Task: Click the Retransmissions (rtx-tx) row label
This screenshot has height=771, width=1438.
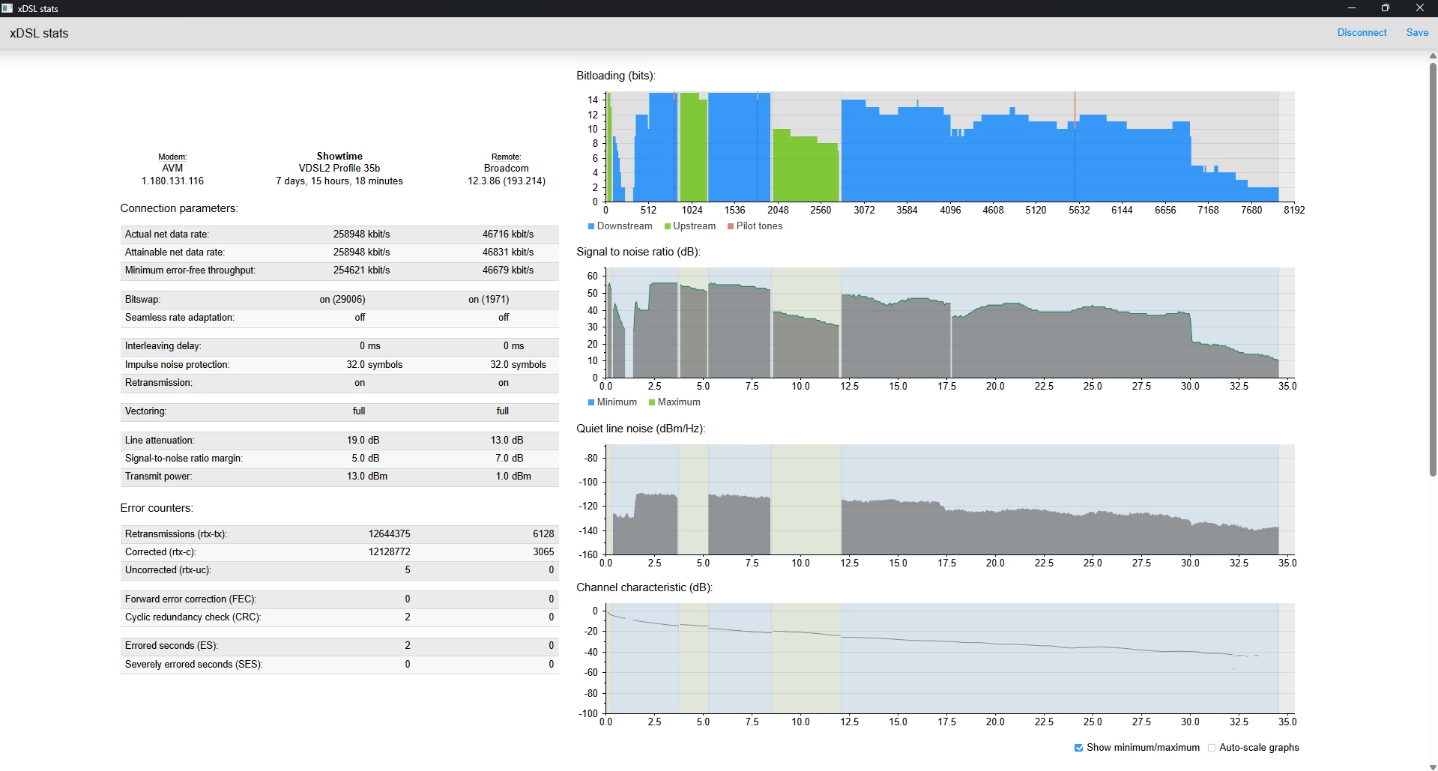Action: click(175, 534)
